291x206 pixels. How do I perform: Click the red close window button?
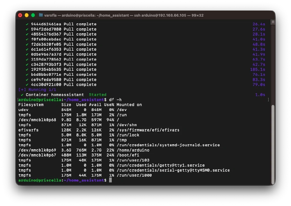20,15
